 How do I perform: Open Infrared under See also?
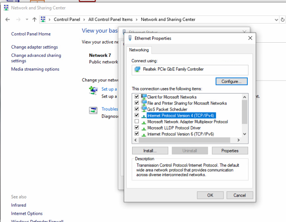click(19, 205)
